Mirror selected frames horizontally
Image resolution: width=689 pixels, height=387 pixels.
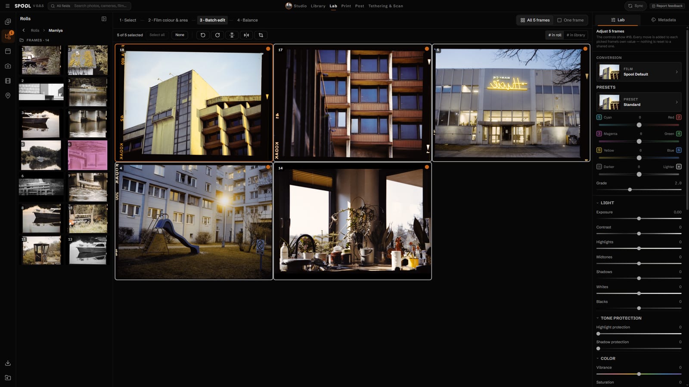pos(246,35)
